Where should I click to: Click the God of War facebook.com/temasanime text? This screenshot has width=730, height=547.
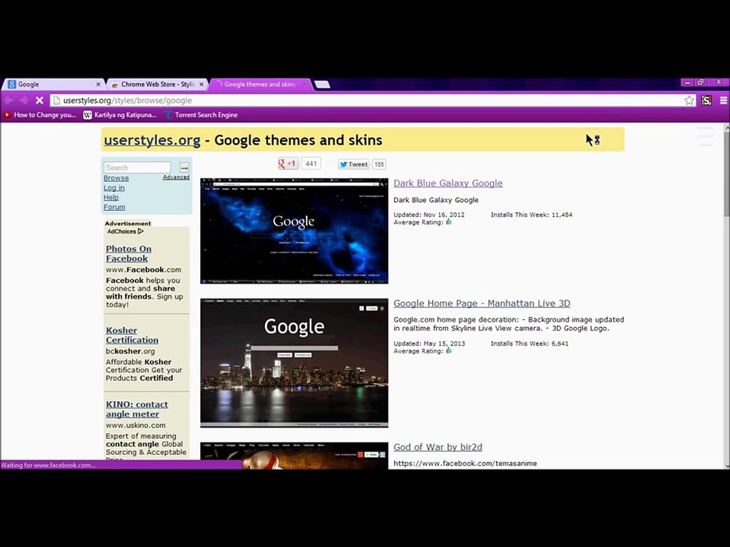coord(465,463)
